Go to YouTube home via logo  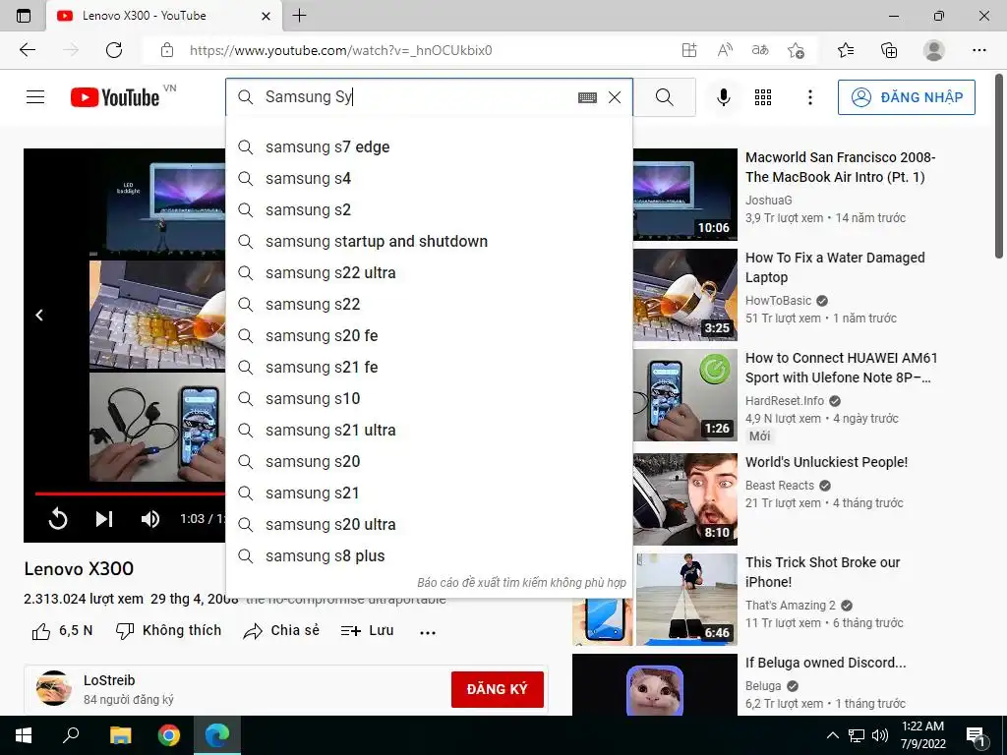(x=115, y=97)
